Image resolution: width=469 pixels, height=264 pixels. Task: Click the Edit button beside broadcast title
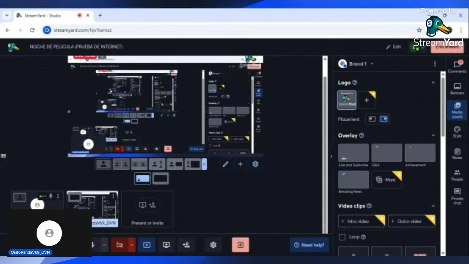393,47
